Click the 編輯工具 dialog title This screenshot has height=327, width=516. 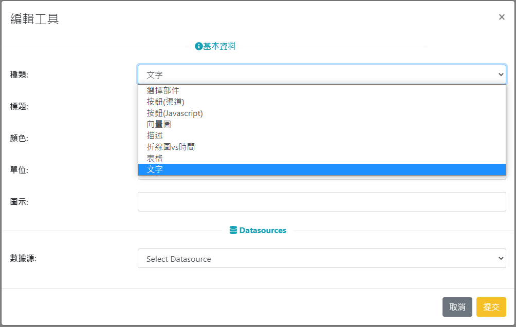[34, 19]
